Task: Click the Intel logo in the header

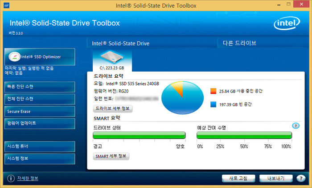Action: 287,23
